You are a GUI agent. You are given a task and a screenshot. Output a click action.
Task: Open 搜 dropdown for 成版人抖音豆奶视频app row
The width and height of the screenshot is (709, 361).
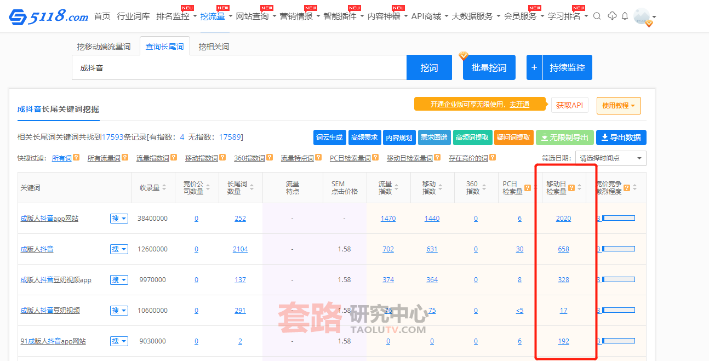119,280
